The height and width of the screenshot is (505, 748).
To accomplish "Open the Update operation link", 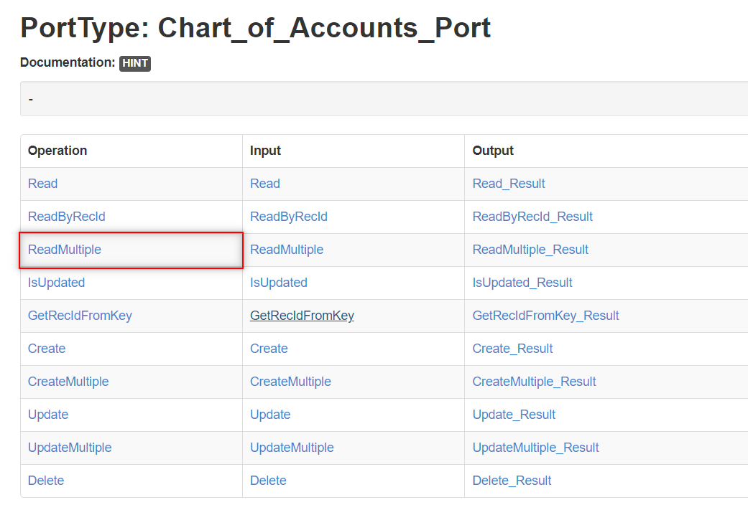I will [x=47, y=414].
